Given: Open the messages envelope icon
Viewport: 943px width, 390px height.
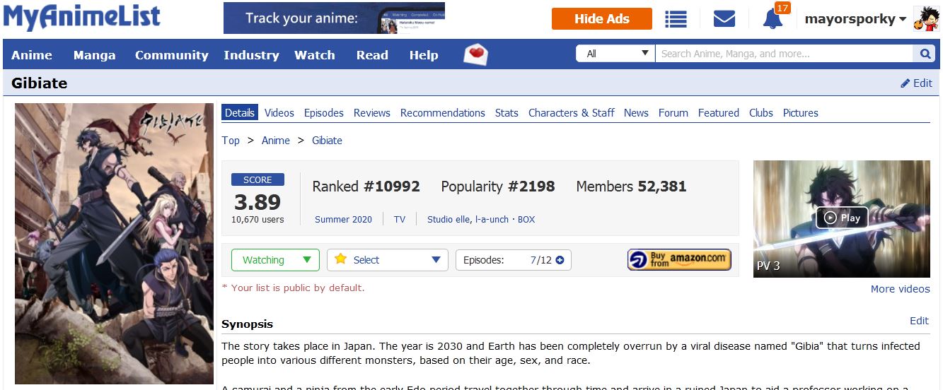Looking at the screenshot, I should pos(724,19).
